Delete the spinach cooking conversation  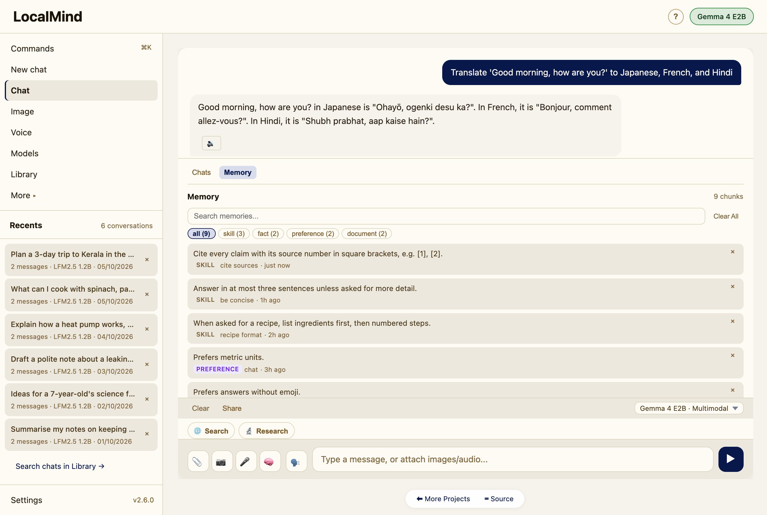(147, 294)
